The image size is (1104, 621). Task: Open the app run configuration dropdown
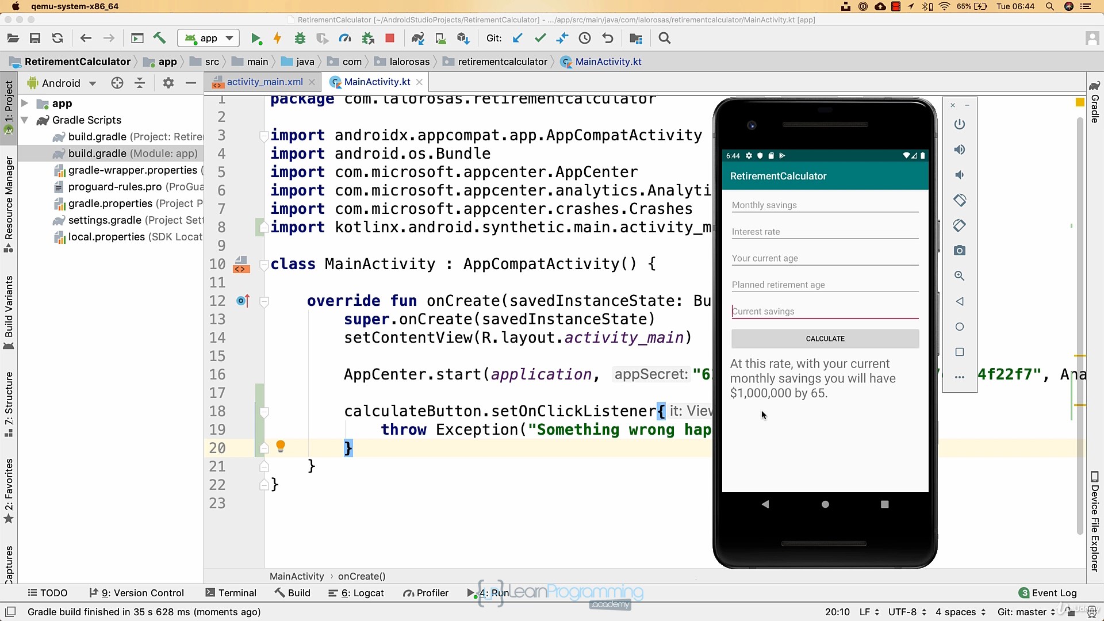(x=208, y=39)
